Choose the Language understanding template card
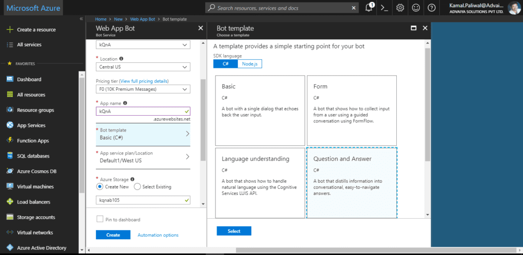Viewport: 523px width, 255px height. (x=260, y=183)
